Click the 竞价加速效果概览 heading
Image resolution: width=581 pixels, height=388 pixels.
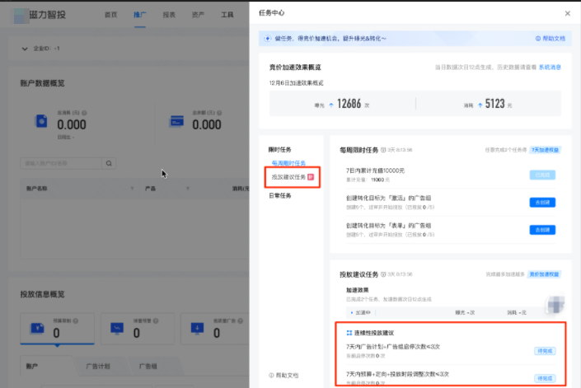[x=295, y=68]
